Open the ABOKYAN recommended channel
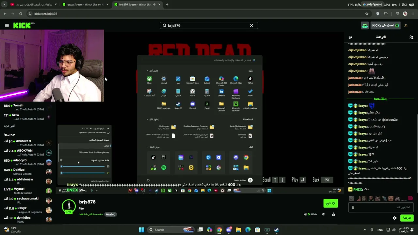 pos(28,152)
